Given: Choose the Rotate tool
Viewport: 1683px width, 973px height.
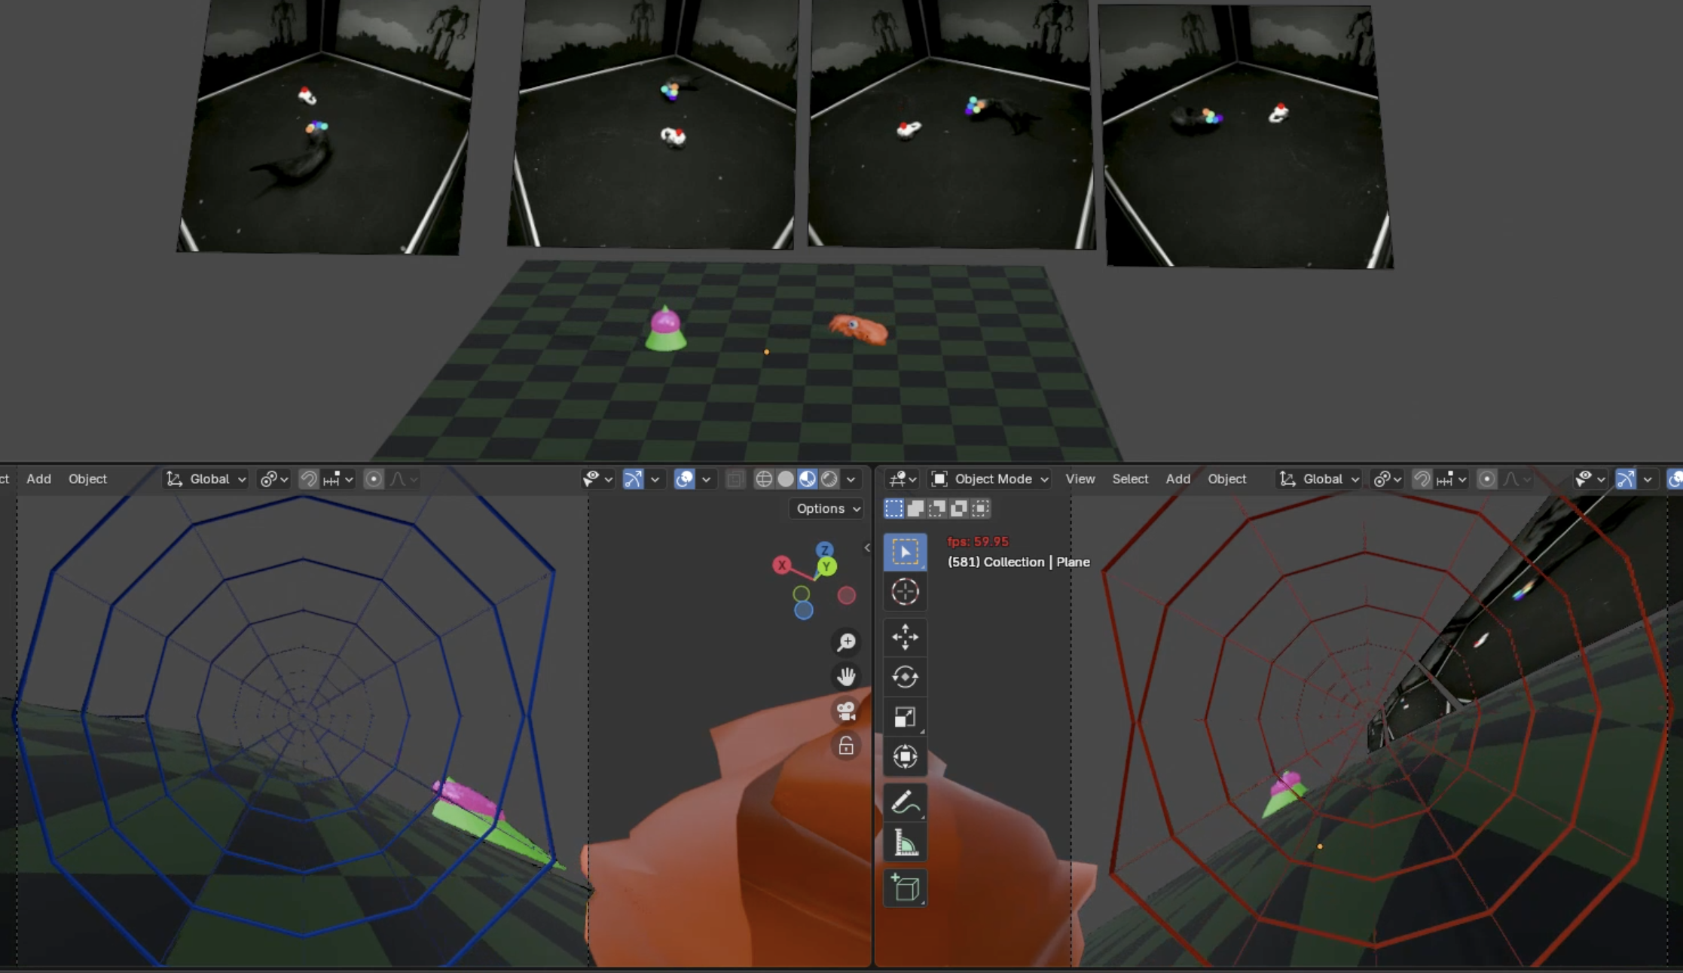Looking at the screenshot, I should [905, 677].
